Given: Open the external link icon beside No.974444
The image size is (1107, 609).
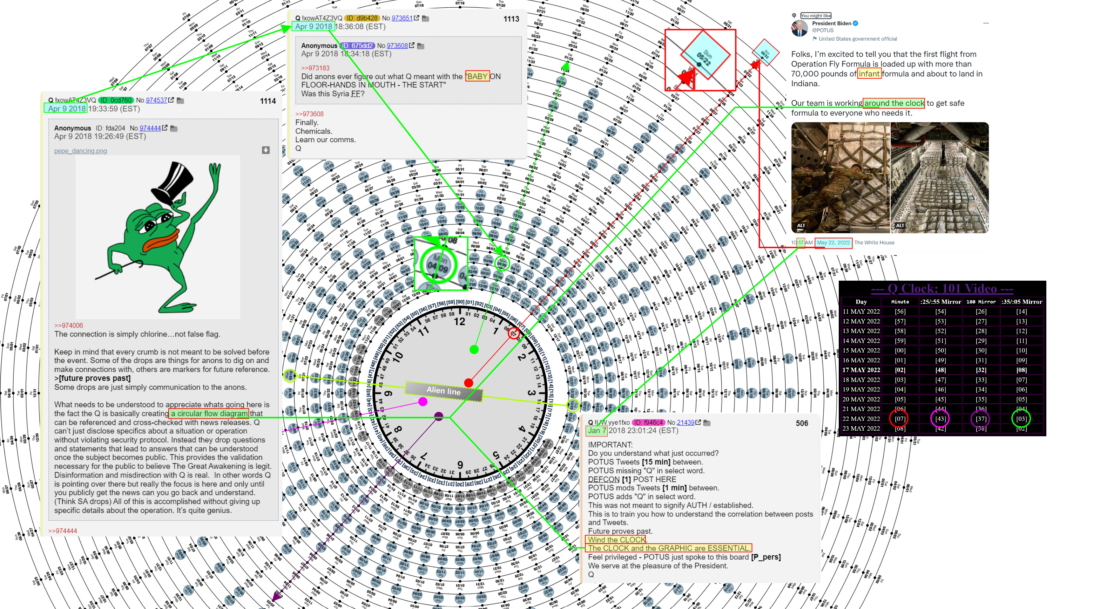Looking at the screenshot, I should click(164, 128).
